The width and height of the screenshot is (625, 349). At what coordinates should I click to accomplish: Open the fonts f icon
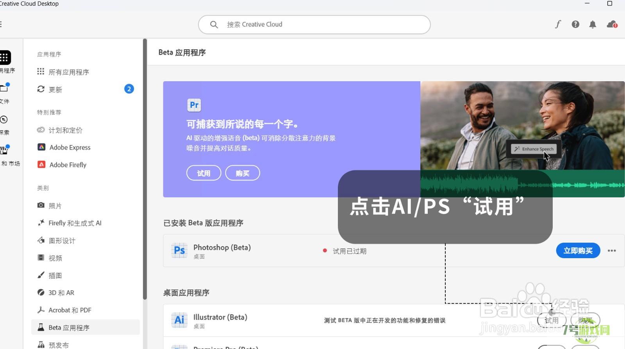pos(558,24)
